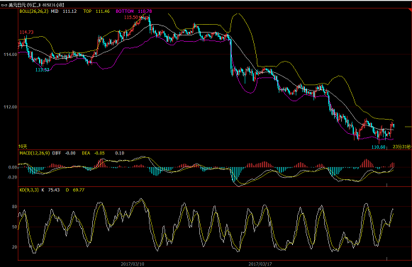Click the BOTTOM 110.78 value
Image resolution: width=412 pixels, height=267 pixels.
[x=134, y=11]
